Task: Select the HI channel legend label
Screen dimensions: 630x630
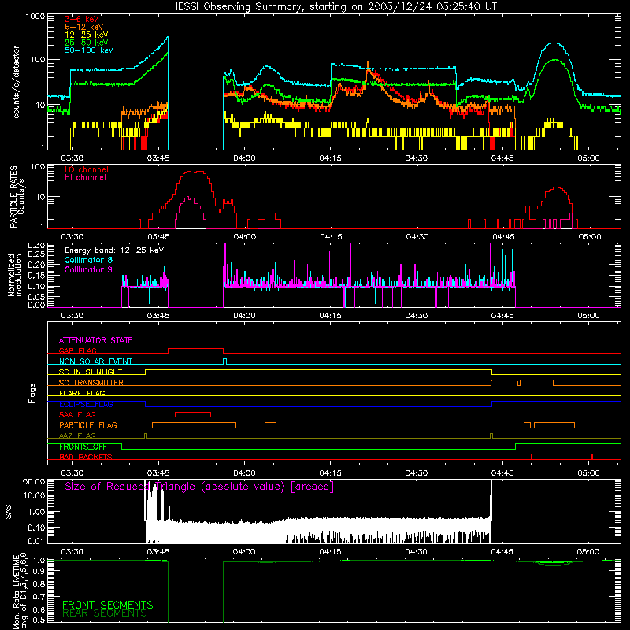Action: tap(85, 178)
